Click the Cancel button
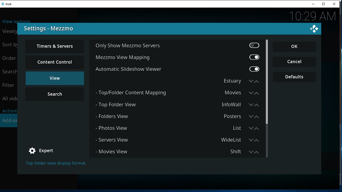This screenshot has width=342, height=192. click(294, 62)
